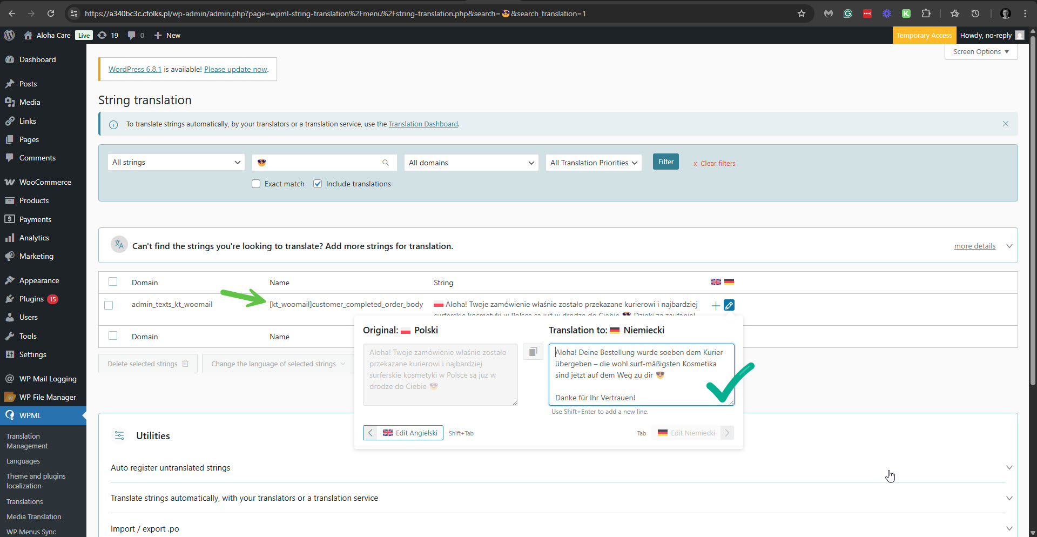Click the browser back arrow
Image resolution: width=1037 pixels, height=537 pixels.
pyautogui.click(x=12, y=14)
